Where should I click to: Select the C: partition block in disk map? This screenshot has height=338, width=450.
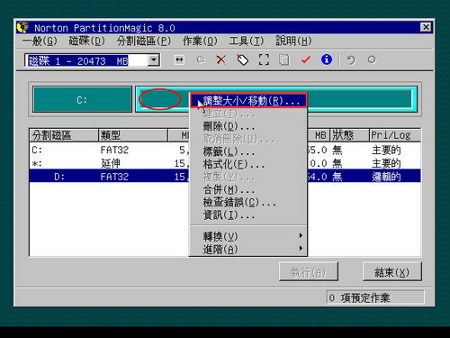pos(82,99)
